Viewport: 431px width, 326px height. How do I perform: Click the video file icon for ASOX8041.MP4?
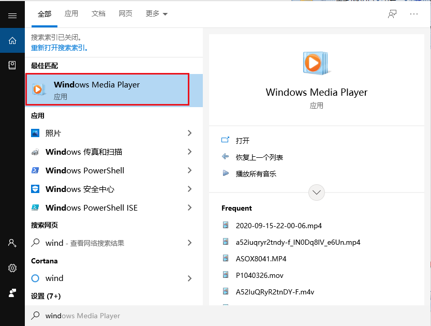(x=226, y=258)
